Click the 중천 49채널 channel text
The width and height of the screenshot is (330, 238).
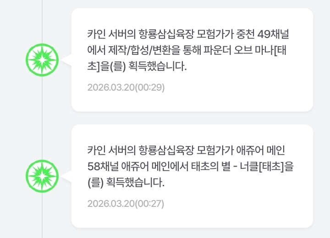coord(266,34)
